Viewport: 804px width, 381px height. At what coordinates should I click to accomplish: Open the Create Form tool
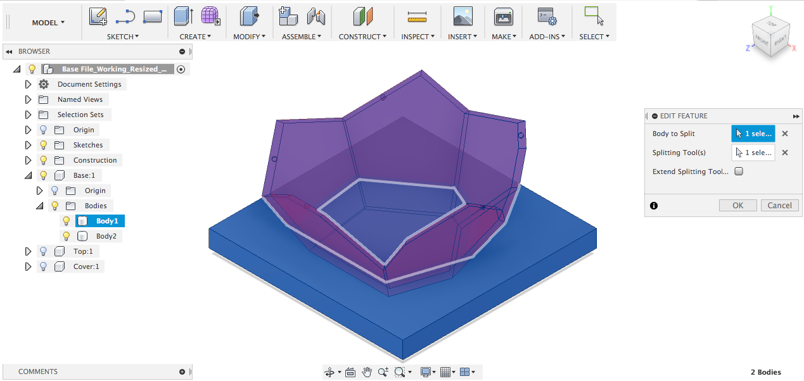pyautogui.click(x=211, y=16)
